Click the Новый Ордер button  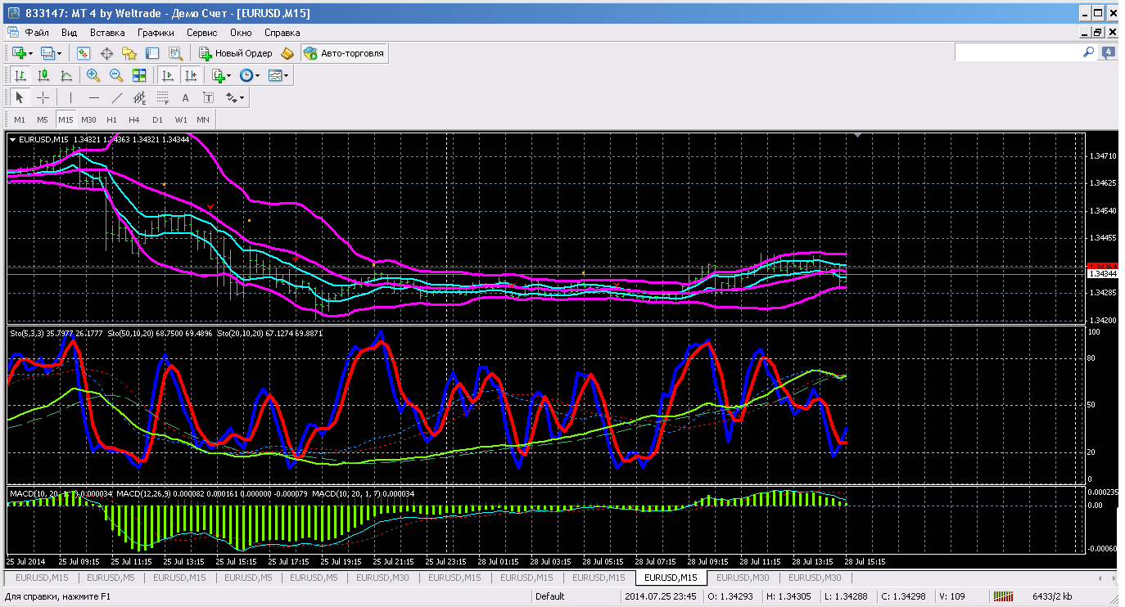click(236, 53)
